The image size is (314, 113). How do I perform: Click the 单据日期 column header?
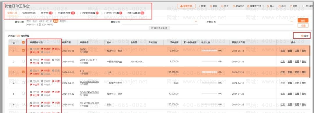66,43
